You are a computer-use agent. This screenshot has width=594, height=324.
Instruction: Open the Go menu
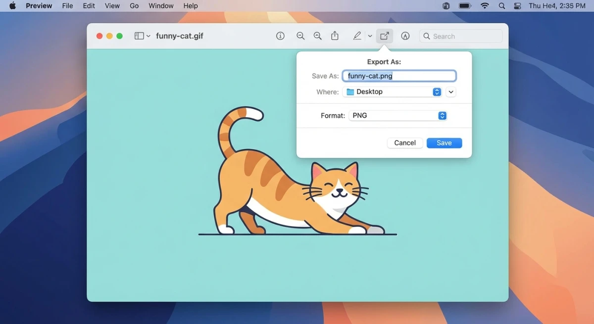134,6
